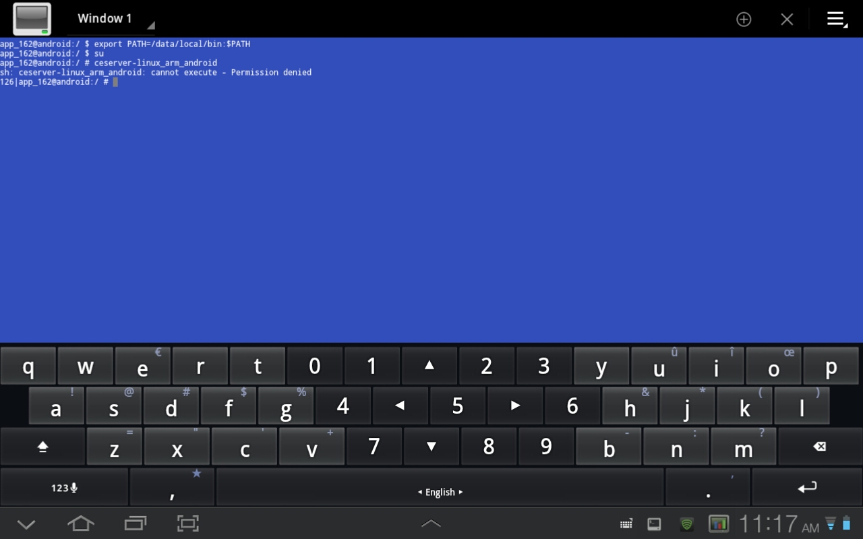Toggle the shift key on keyboard
This screenshot has height=539, width=863.
(x=43, y=447)
